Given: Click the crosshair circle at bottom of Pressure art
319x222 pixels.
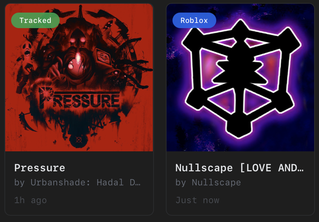Looking at the screenshot, I should [x=79, y=140].
